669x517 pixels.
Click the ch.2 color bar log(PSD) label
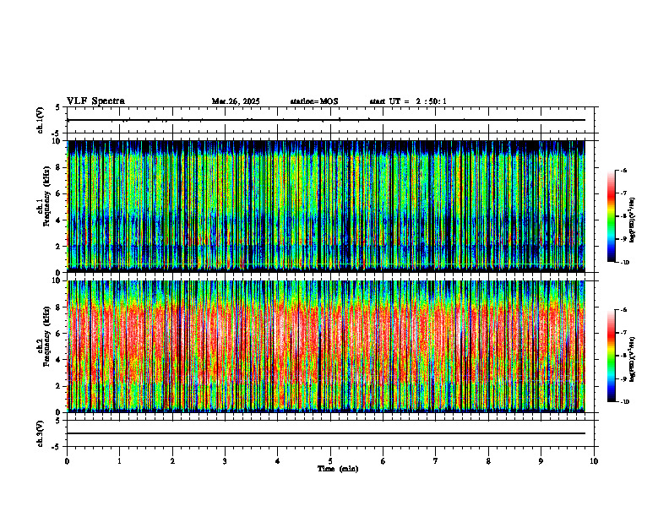pos(633,360)
